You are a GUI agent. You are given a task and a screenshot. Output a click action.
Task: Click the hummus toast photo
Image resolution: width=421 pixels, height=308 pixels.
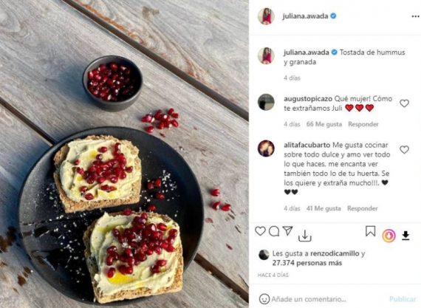click(x=124, y=154)
